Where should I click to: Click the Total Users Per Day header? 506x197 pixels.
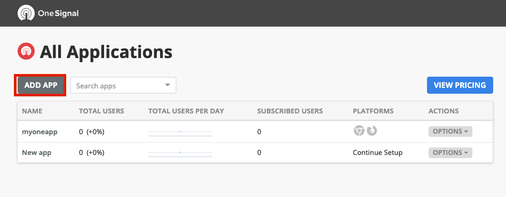(186, 111)
